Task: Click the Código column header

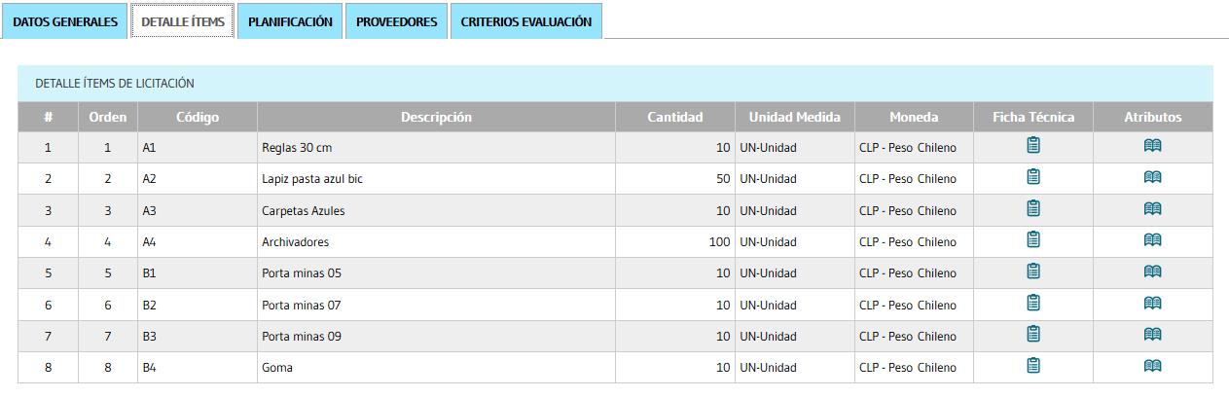Action: pos(198,117)
